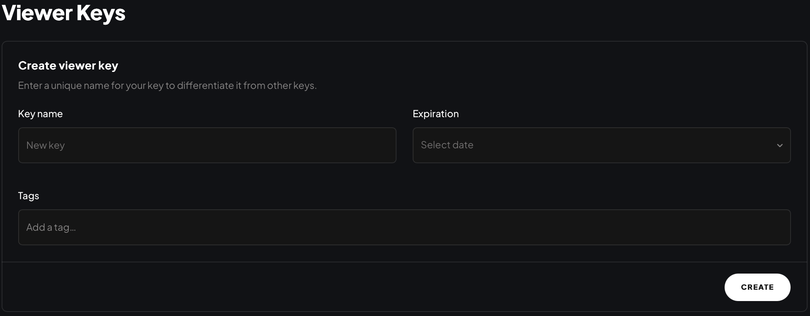Click the Create viewer key heading
The width and height of the screenshot is (810, 316).
(68, 65)
